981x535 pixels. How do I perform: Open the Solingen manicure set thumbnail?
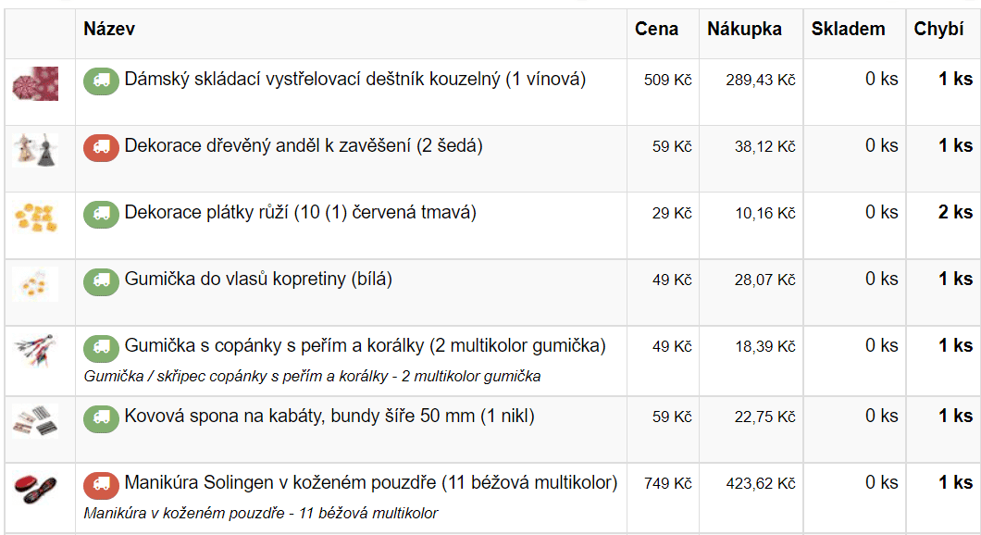pos(36,489)
